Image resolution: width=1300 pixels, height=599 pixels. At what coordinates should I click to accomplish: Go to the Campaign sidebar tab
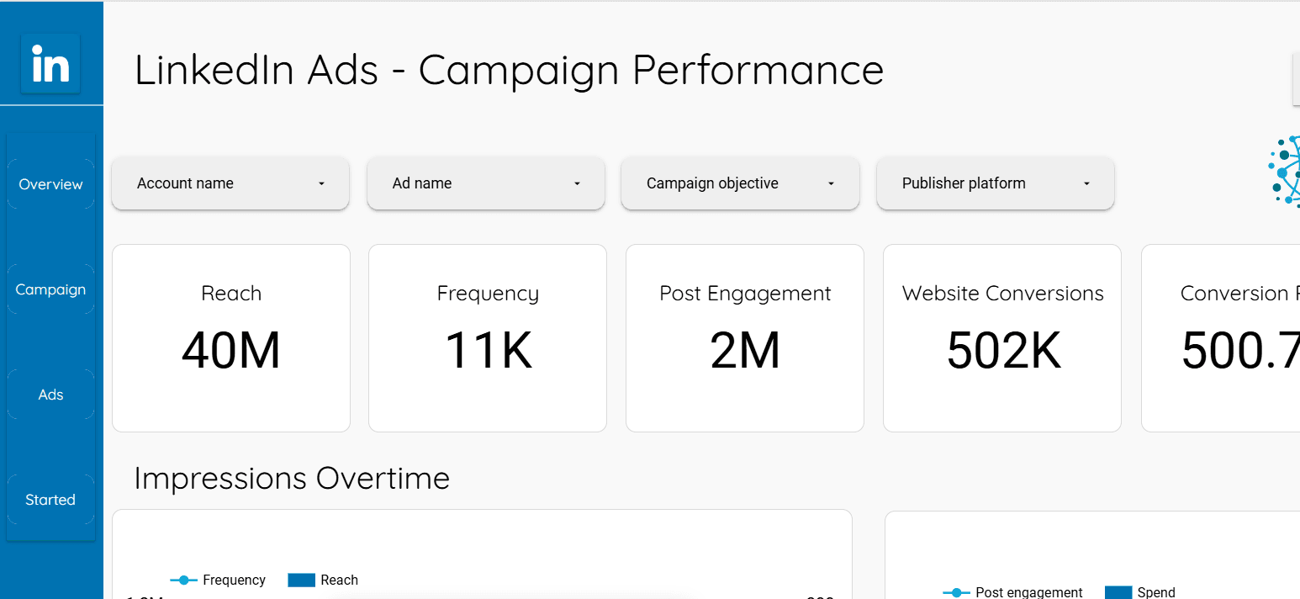click(50, 289)
